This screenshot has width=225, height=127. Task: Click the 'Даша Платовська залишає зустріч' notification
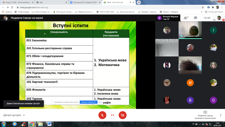[24, 104]
